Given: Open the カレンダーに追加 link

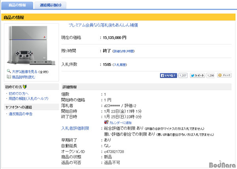Looking at the screenshot, I should pos(120,123).
